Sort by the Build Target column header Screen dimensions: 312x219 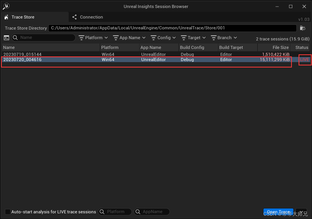[238, 47]
